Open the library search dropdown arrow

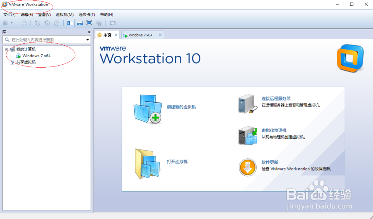(88, 40)
